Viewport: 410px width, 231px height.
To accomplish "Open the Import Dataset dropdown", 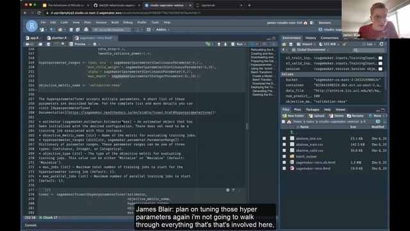I will click(x=307, y=44).
